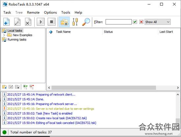This screenshot has width=181, height=137.
Task: Run the selected task with play button
Action: [x=40, y=22]
